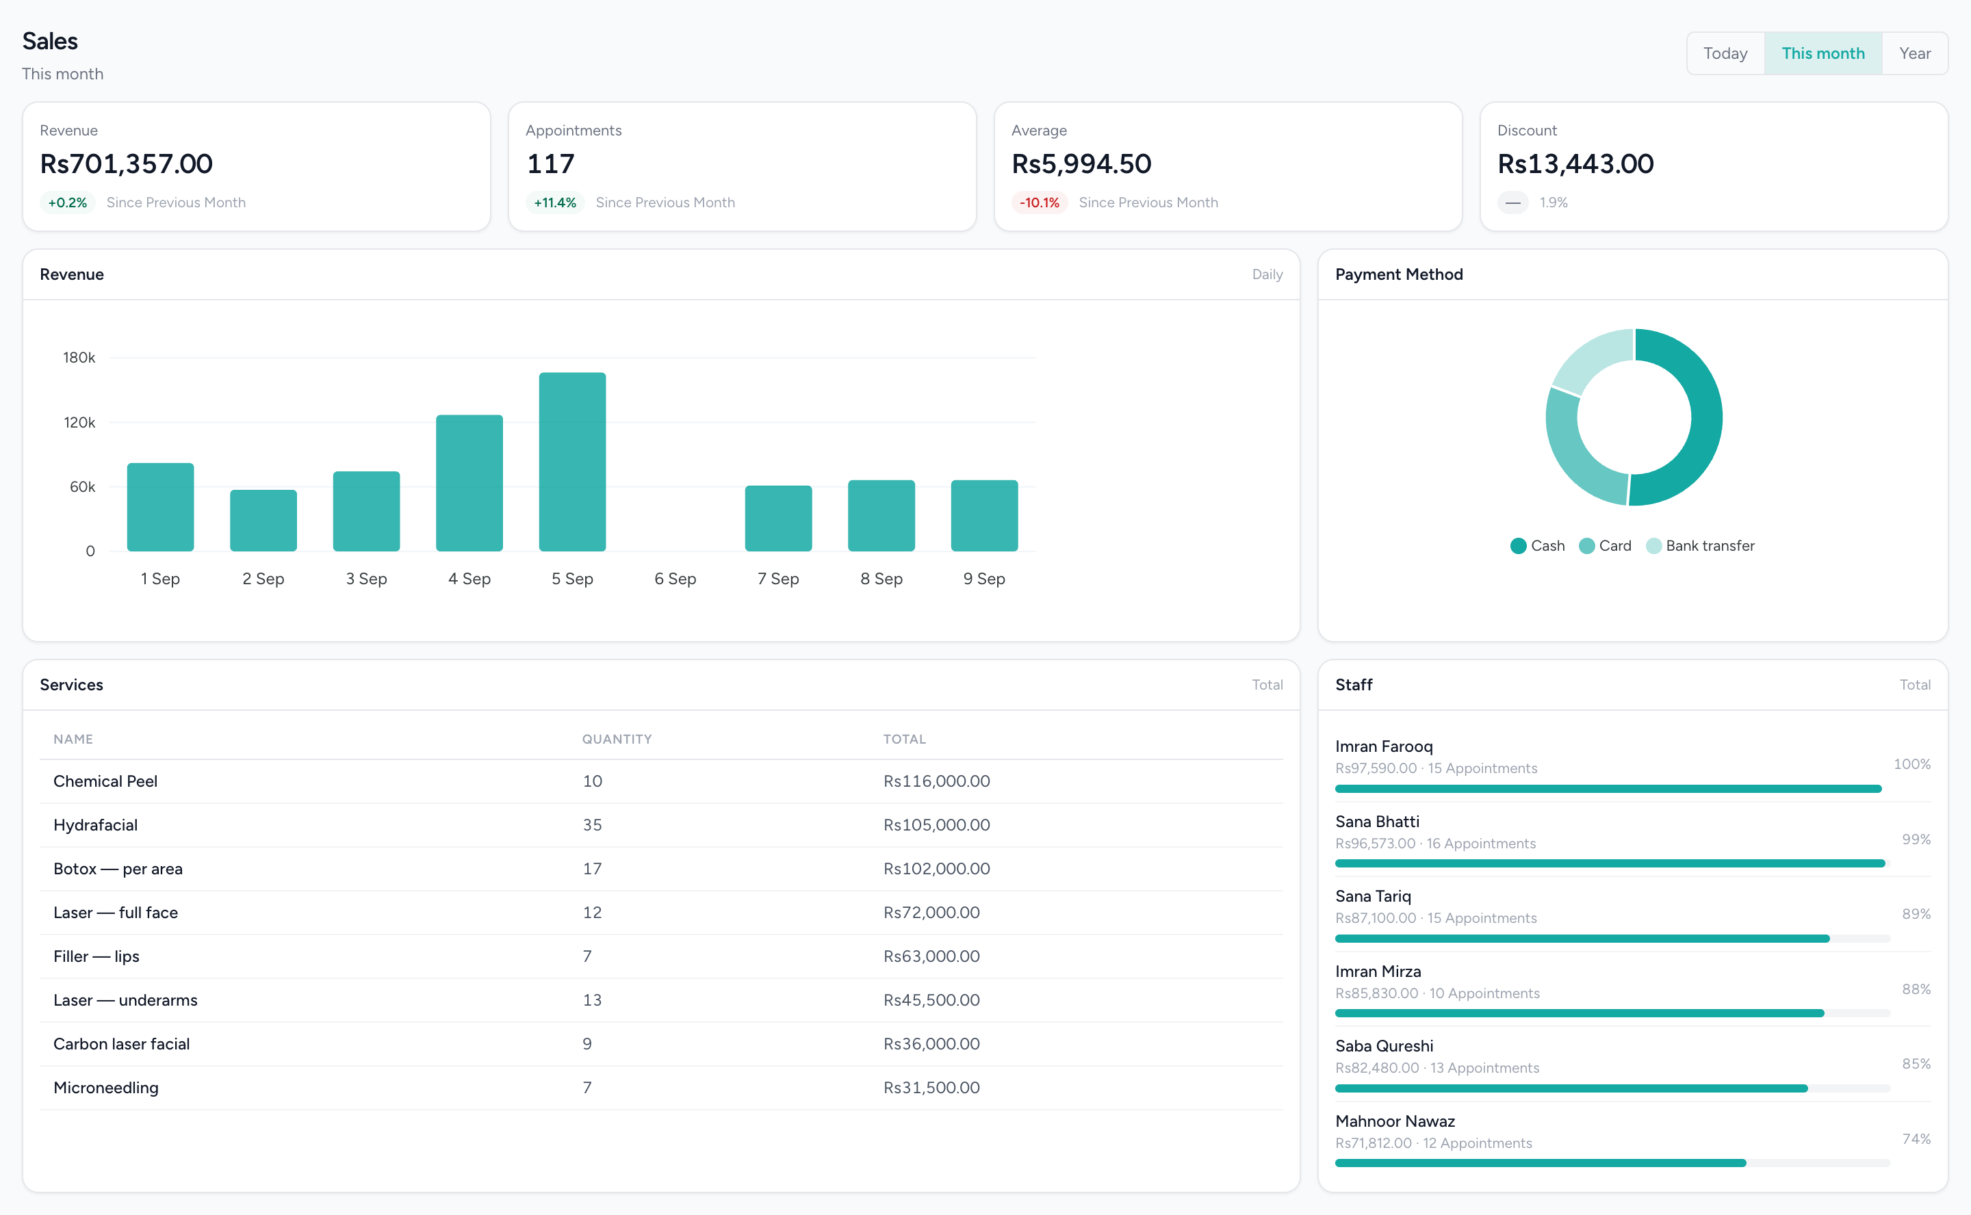Click Chemical Peel total Rs116,000.00
The height and width of the screenshot is (1215, 1971).
(936, 781)
